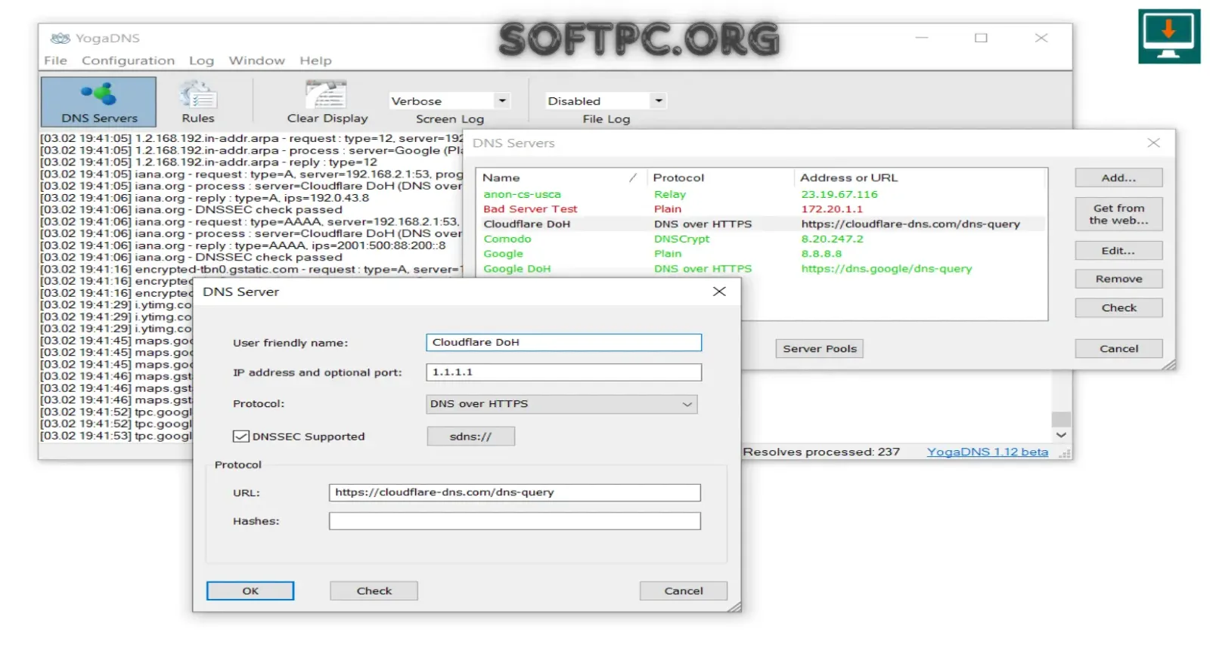Open the Protocol DNS over HTTPS combo box
Screen dimensions: 1210x648
561,404
